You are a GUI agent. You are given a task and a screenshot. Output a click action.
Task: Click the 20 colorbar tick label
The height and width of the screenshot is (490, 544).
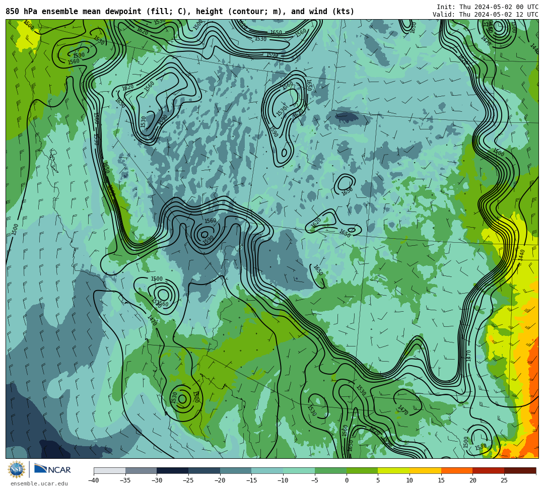(x=472, y=480)
